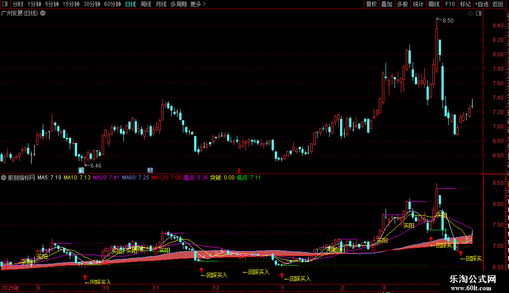Click the month 12 timeline label
This screenshot has width=509, height=293.
(x=216, y=288)
